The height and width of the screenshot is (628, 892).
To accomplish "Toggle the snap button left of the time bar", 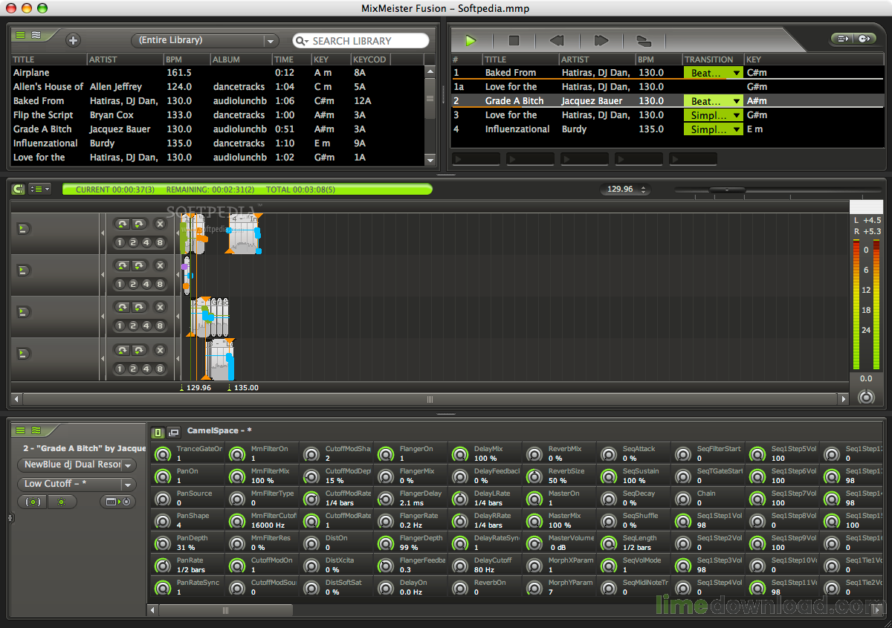I will (x=18, y=190).
